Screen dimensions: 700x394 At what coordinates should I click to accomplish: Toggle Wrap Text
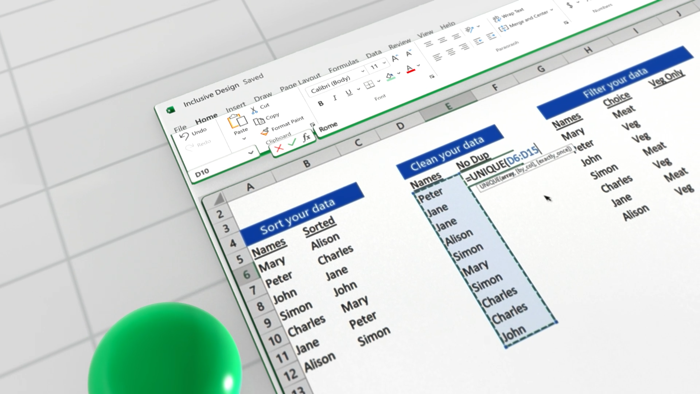(508, 15)
